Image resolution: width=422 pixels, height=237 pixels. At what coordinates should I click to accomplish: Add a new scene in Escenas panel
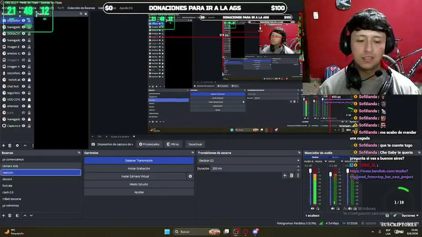(x=4, y=216)
